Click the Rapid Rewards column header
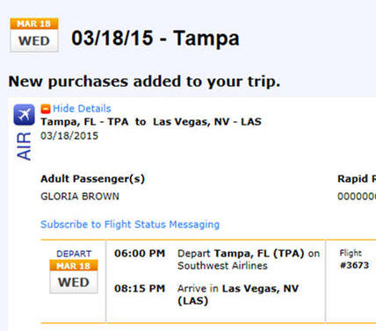This screenshot has height=331, width=376. (x=357, y=178)
